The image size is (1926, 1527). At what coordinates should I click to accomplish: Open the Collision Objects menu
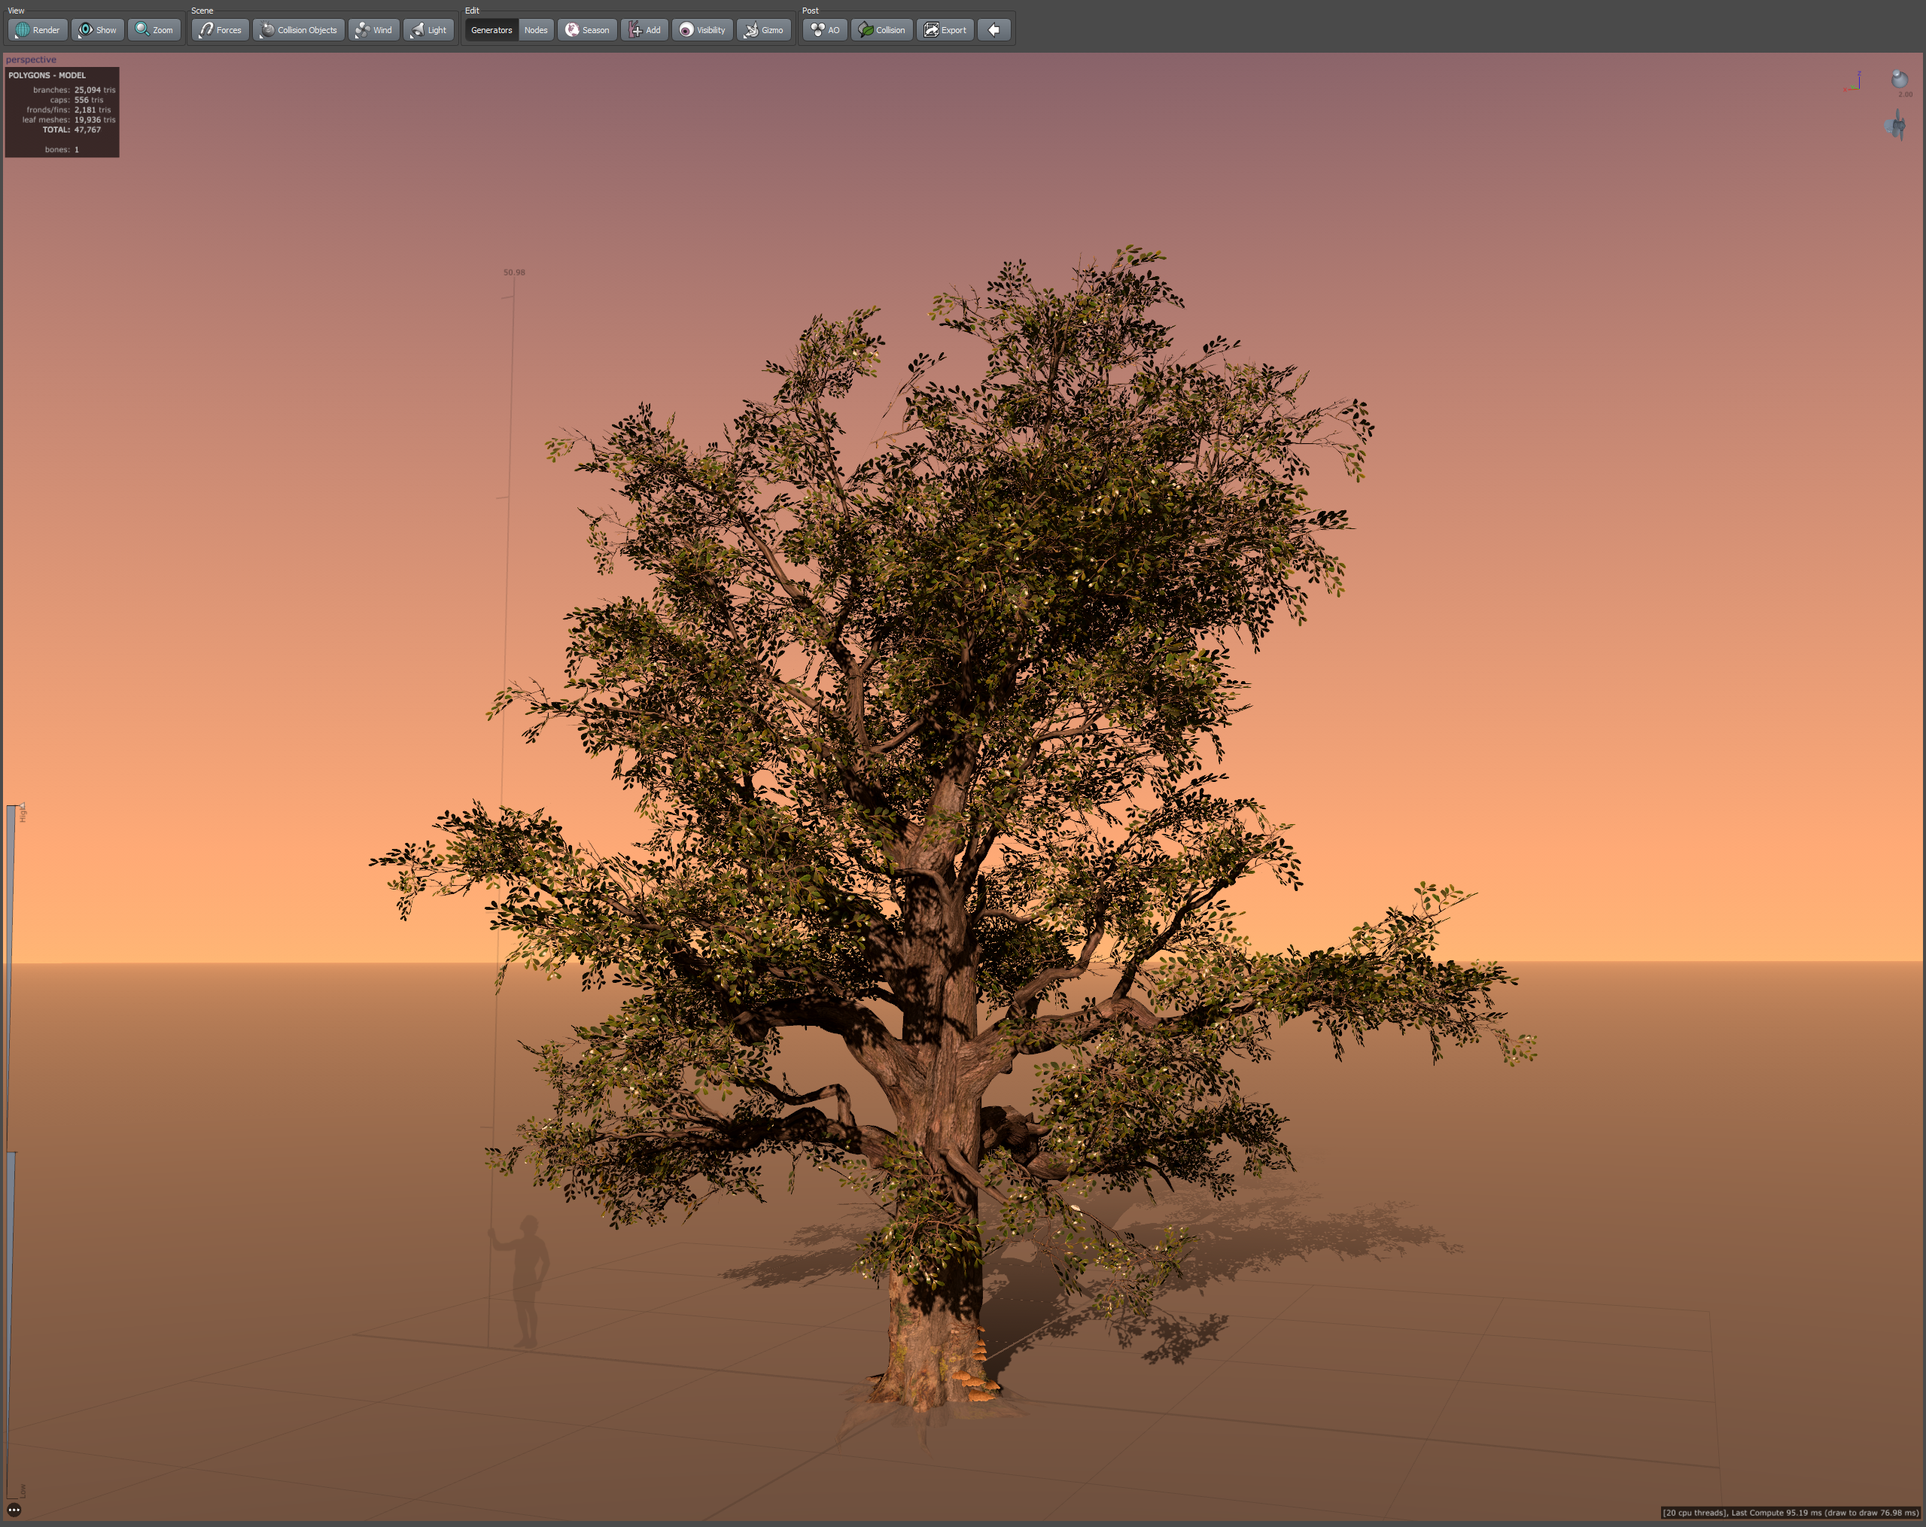click(x=298, y=29)
